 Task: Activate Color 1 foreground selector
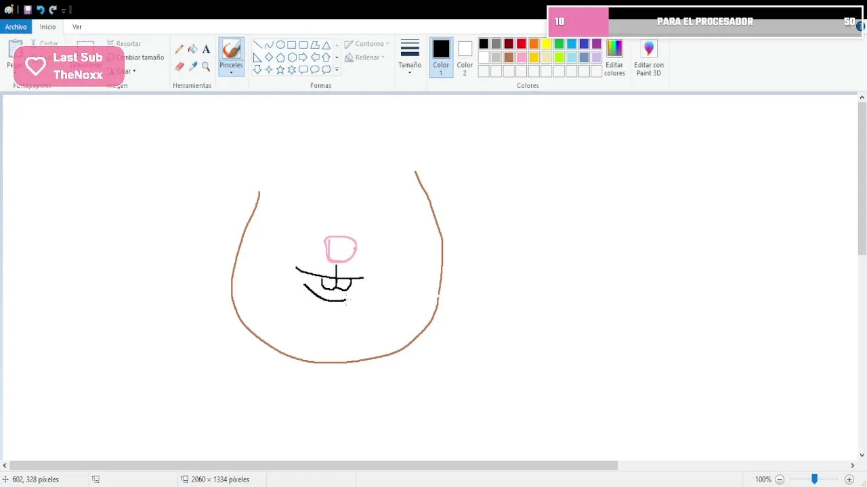click(x=441, y=57)
